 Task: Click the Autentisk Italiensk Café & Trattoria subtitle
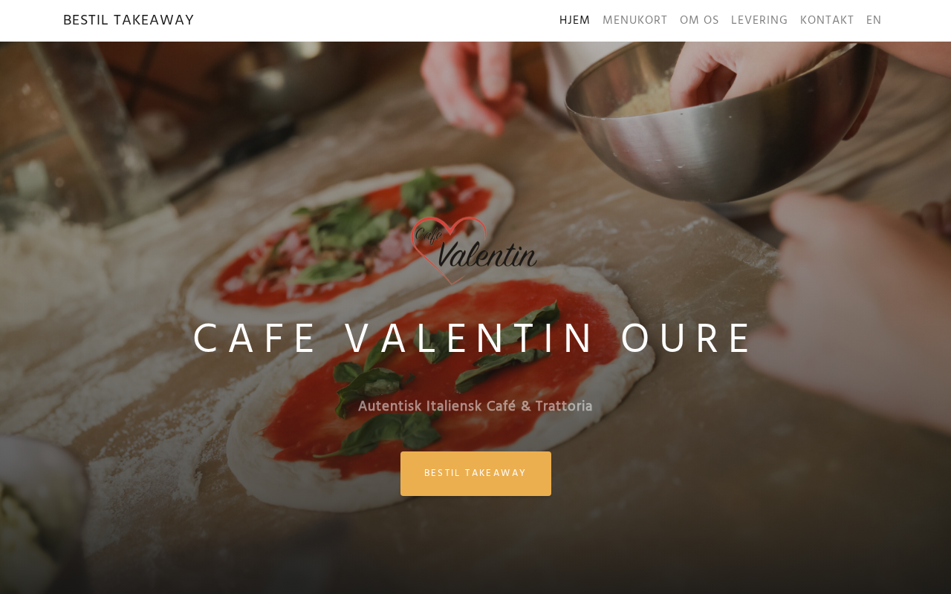point(475,406)
